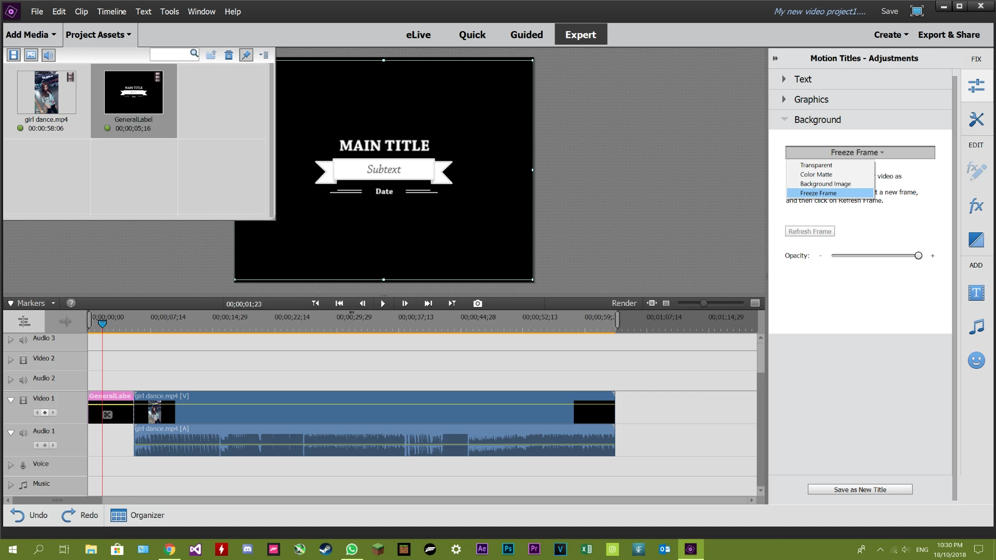Adjust the Opacity slider handle
Image resolution: width=996 pixels, height=560 pixels.
pyautogui.click(x=918, y=256)
